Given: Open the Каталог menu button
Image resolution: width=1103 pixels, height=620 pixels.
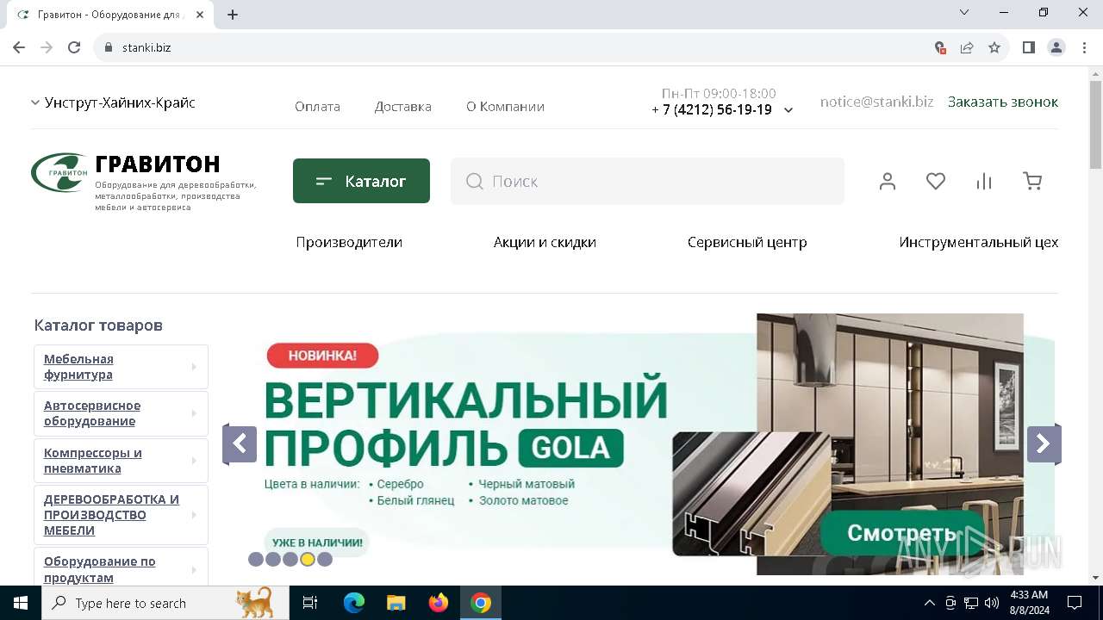Looking at the screenshot, I should 361,181.
